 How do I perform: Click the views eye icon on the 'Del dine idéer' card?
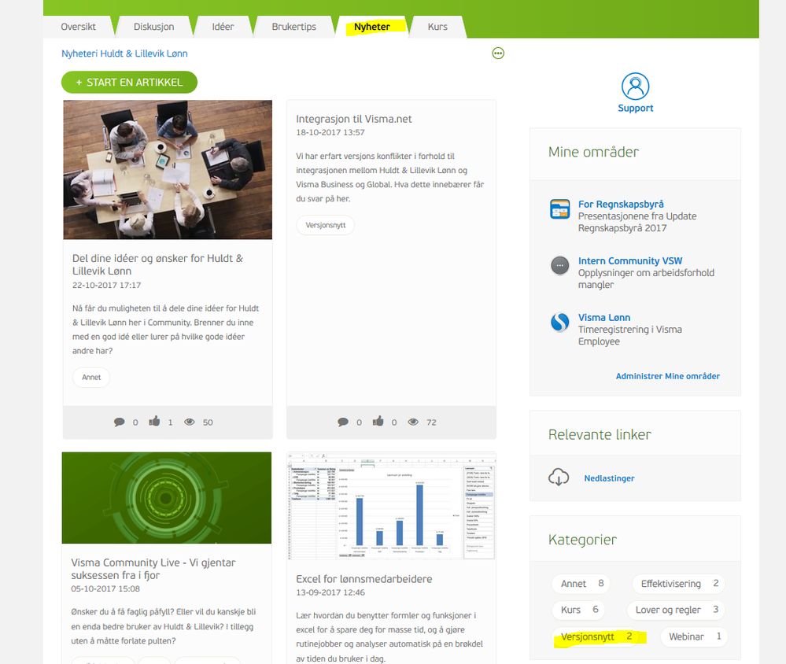pyautogui.click(x=190, y=422)
